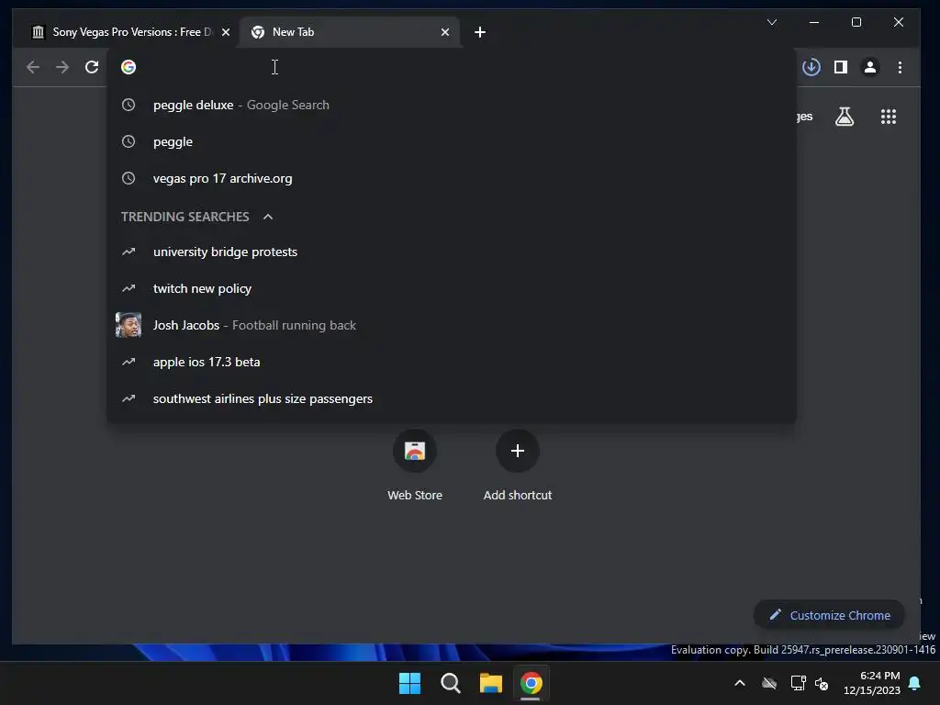The image size is (940, 705).
Task: Click the Customize Chrome button
Action: coord(829,615)
